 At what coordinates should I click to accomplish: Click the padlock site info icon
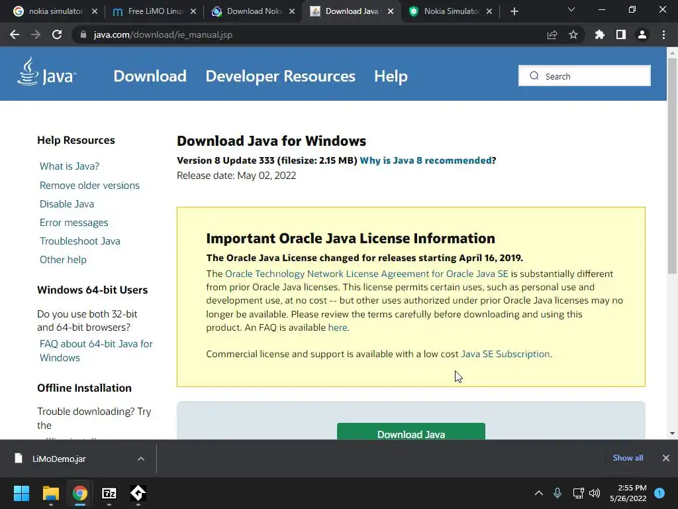pyautogui.click(x=83, y=34)
